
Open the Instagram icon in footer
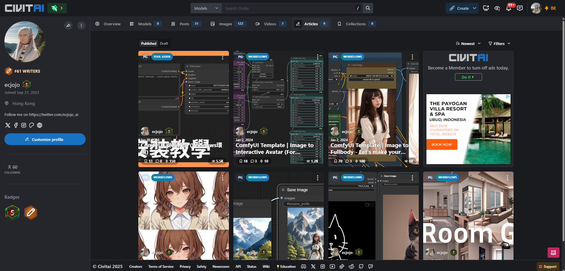pyautogui.click(x=323, y=267)
